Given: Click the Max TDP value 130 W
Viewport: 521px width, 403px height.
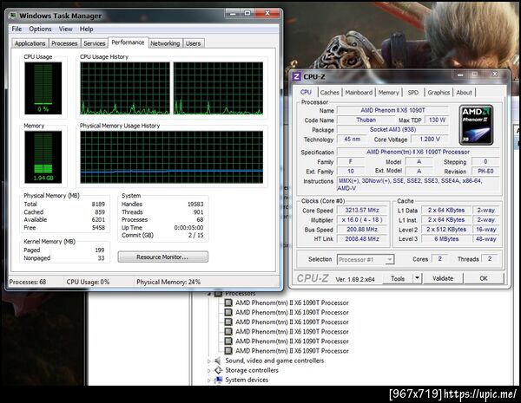Looking at the screenshot, I should (437, 120).
